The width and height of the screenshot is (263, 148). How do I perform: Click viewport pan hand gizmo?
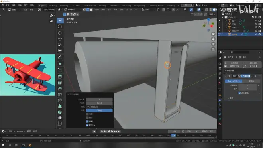click(213, 39)
